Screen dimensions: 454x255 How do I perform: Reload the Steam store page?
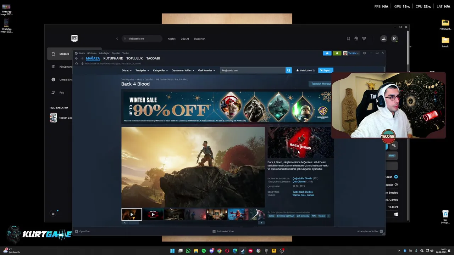[x=77, y=64]
